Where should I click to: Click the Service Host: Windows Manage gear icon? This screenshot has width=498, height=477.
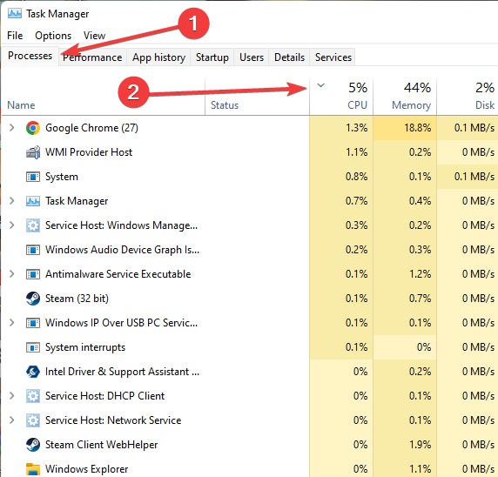(33, 225)
